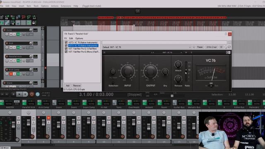Click the red Undo toolbar icon
Viewport: 265px width, 149px height.
point(24,17)
